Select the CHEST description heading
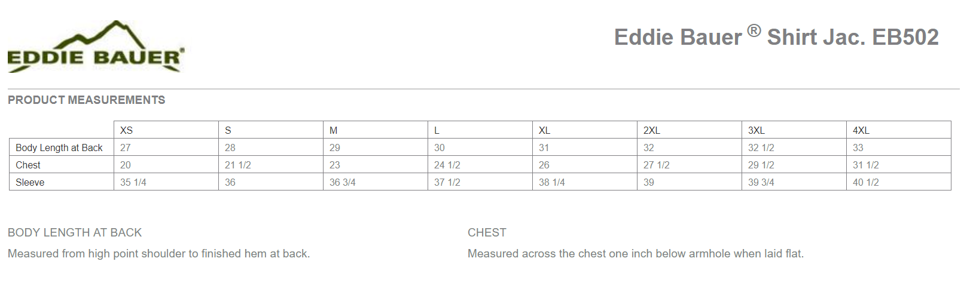This screenshot has width=970, height=298. pos(487,232)
